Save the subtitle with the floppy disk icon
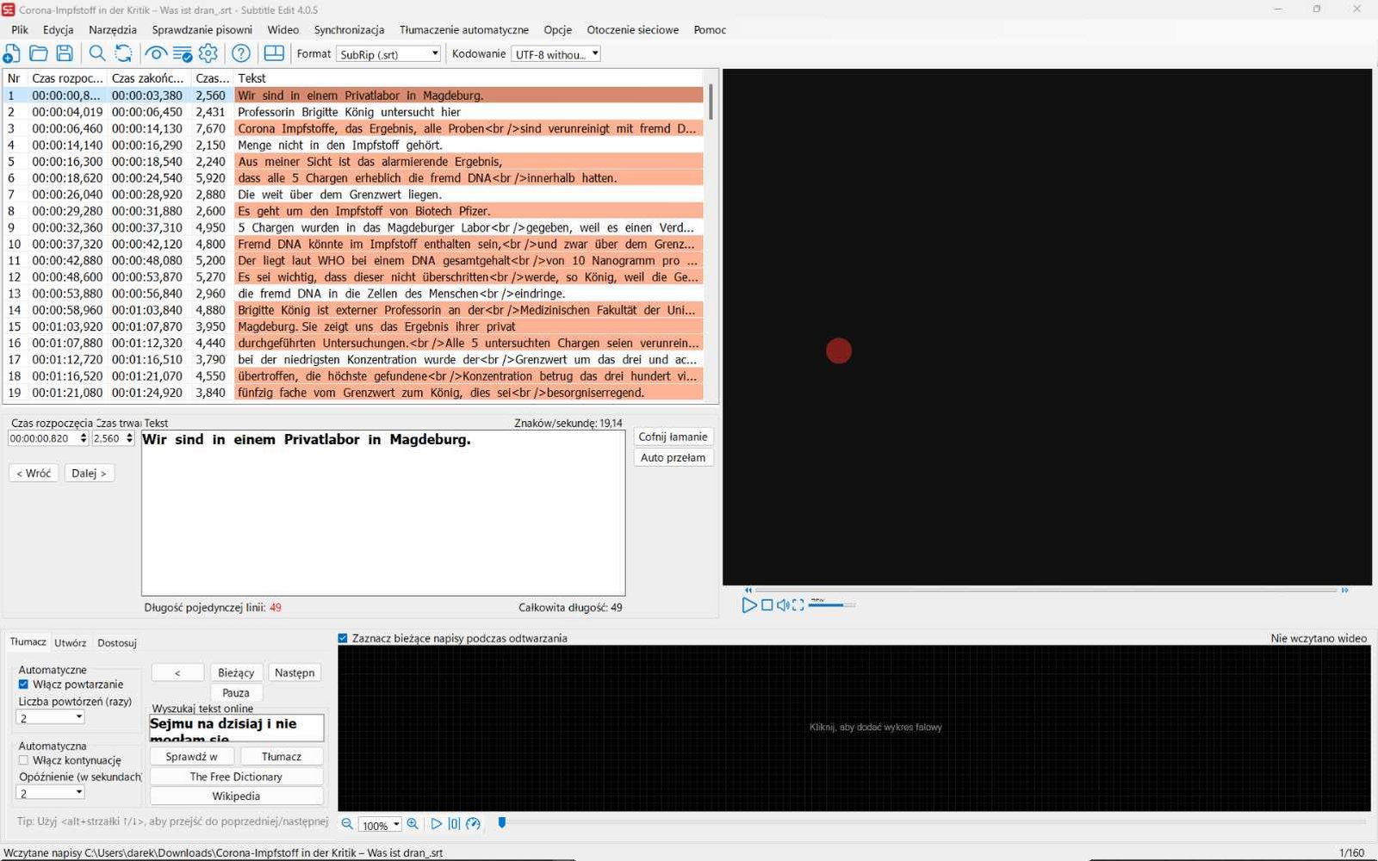Screen dimensions: 1378x861 [65, 53]
